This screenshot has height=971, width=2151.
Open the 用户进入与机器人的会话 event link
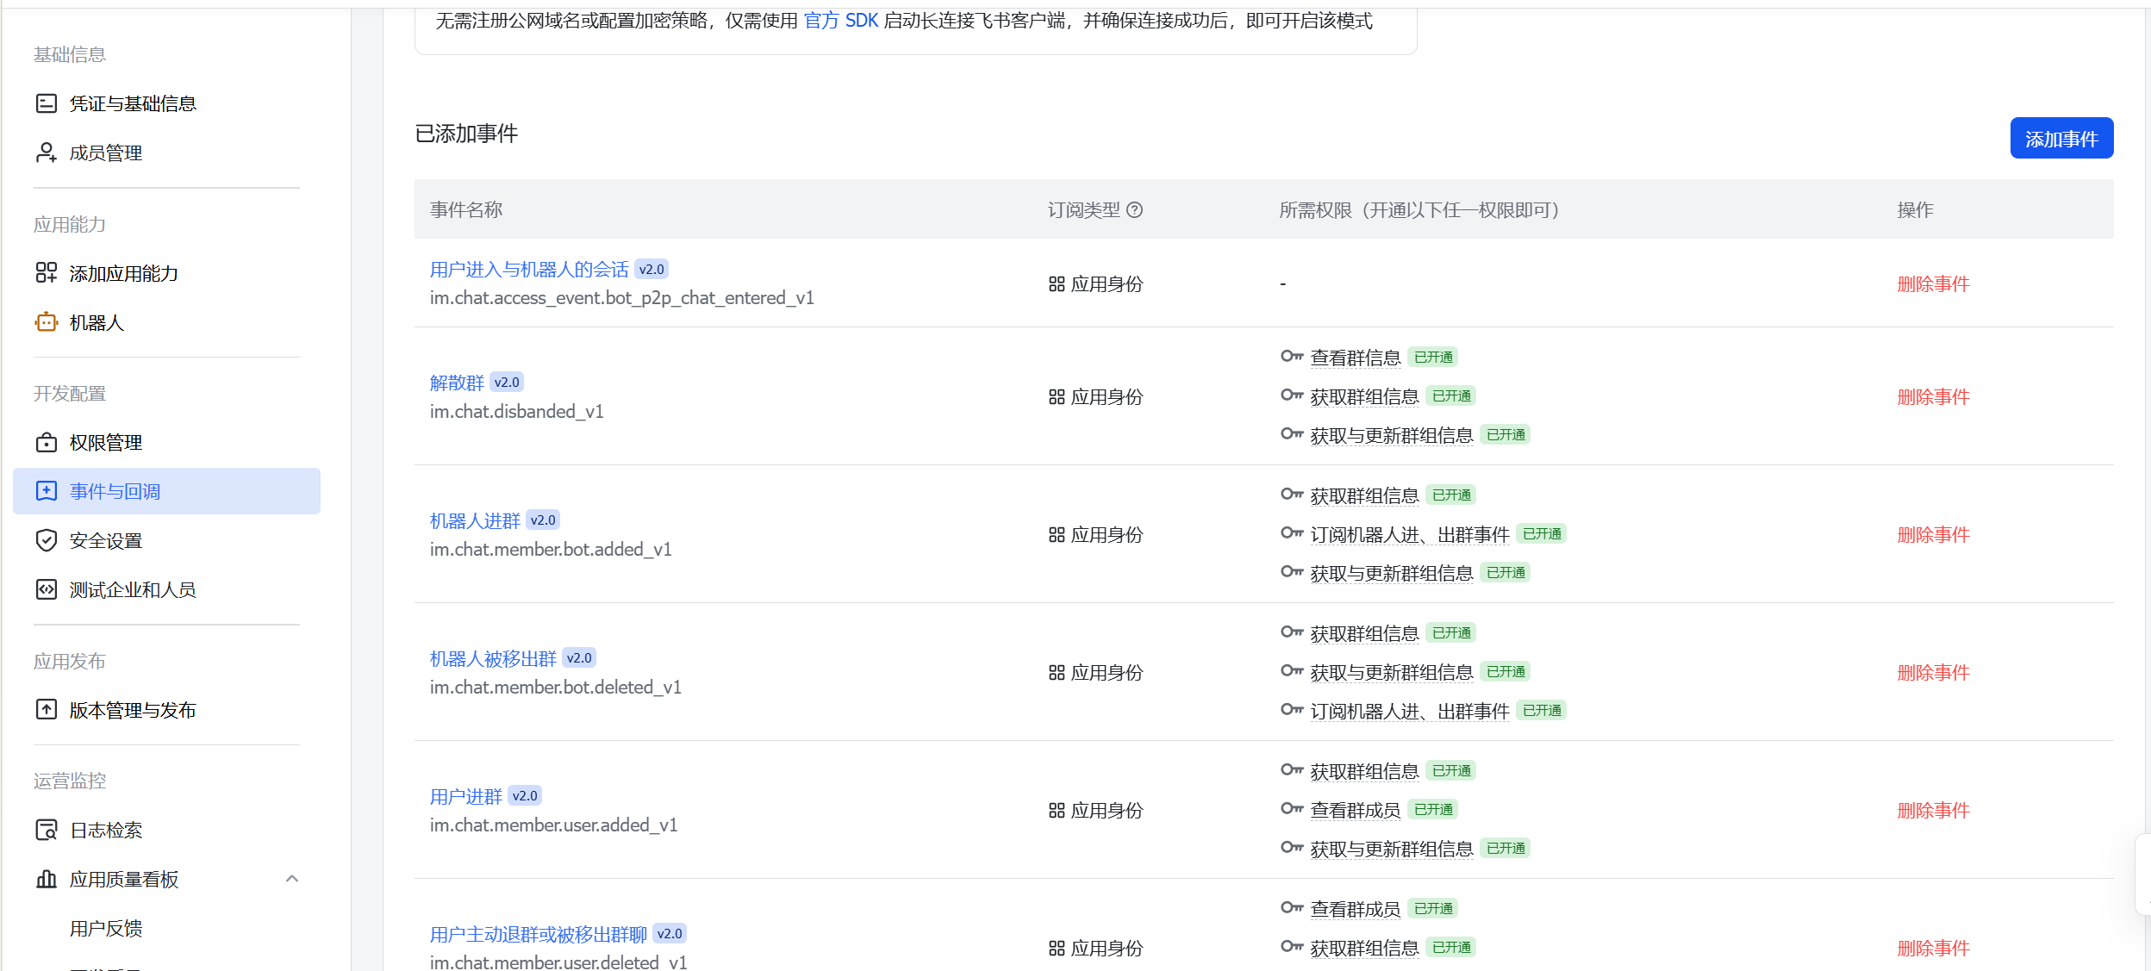pos(529,270)
